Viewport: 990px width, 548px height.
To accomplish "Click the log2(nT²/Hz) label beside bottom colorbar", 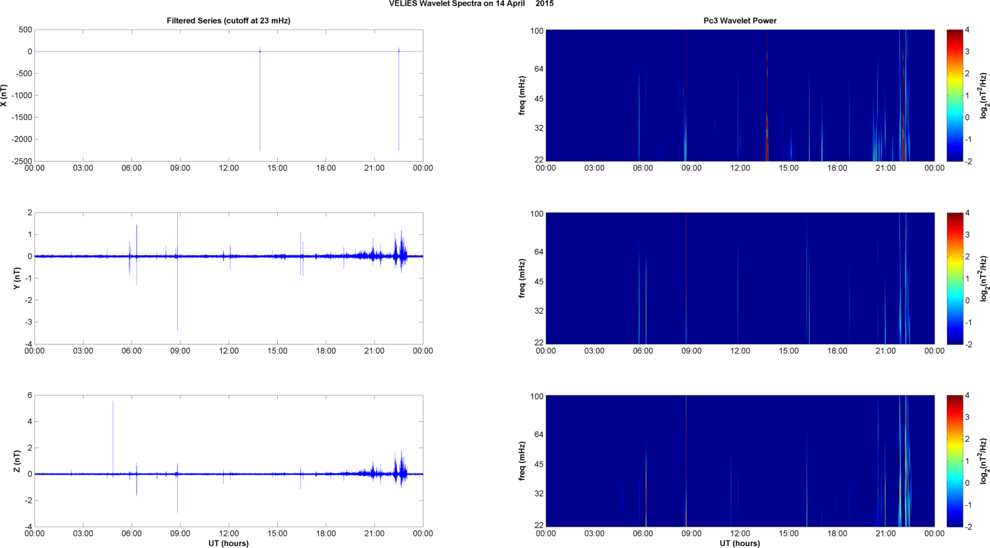I will (984, 461).
